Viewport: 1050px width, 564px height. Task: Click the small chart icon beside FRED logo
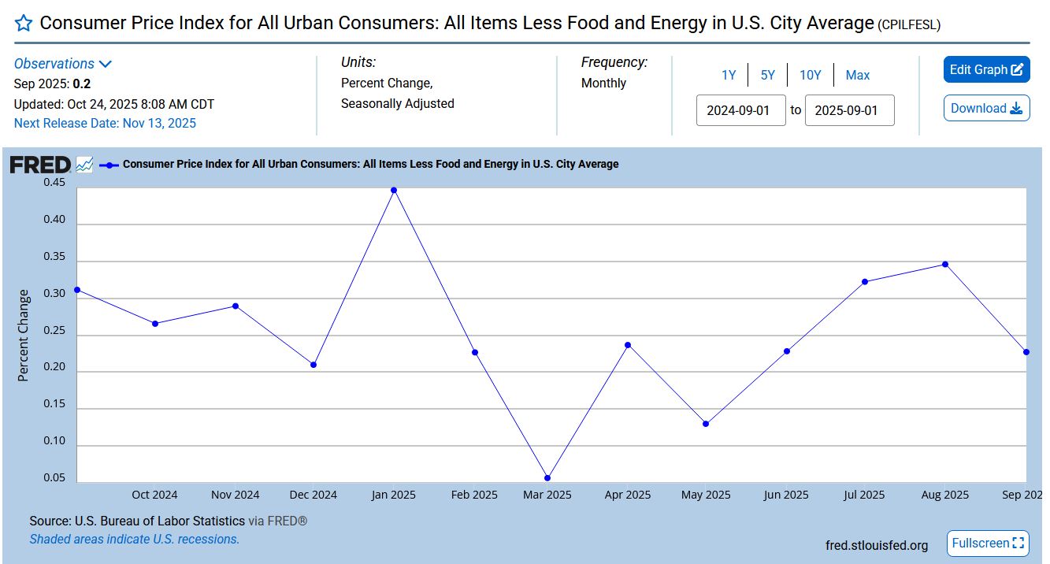click(x=85, y=165)
